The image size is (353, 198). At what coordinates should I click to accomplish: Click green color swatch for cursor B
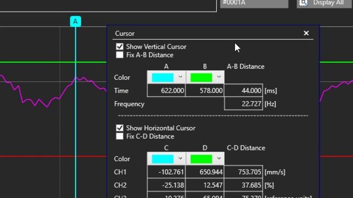(x=201, y=78)
